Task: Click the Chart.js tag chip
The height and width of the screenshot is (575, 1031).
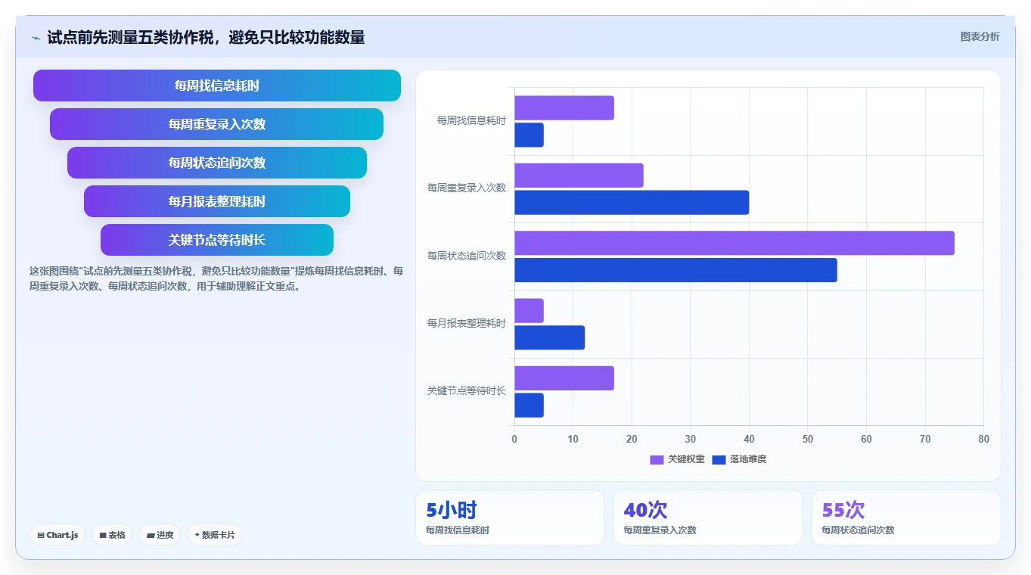Action: click(x=57, y=535)
